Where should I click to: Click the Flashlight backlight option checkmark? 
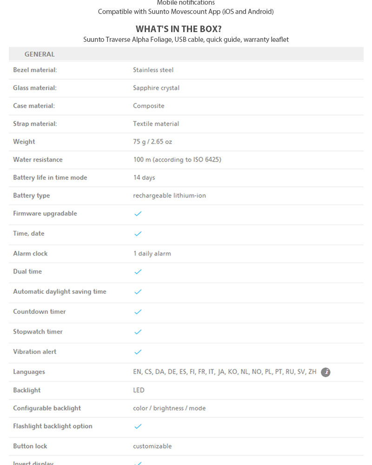[138, 426]
